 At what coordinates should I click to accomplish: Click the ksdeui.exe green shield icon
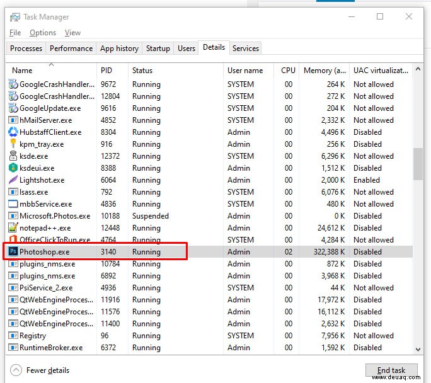(13, 168)
